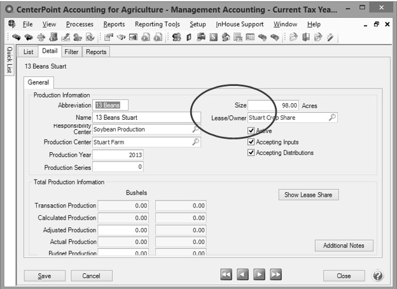Uncheck the Active checkbox
Image resolution: width=397 pixels, height=289 pixels.
[x=251, y=130]
